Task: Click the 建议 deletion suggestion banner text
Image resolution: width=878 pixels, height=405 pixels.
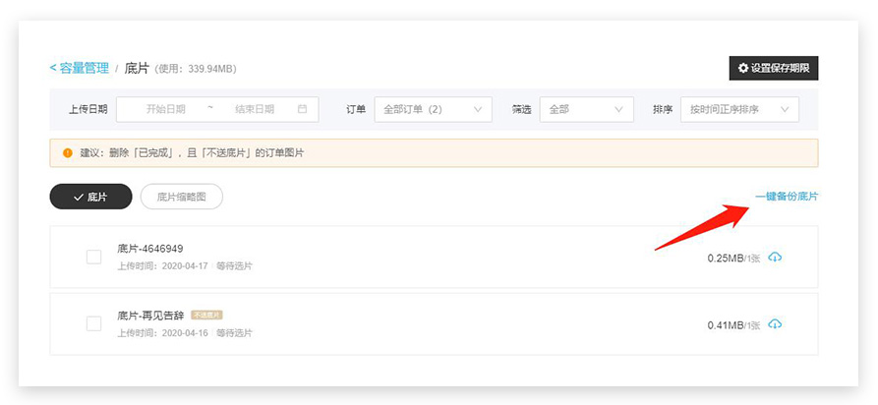Action: pyautogui.click(x=192, y=153)
